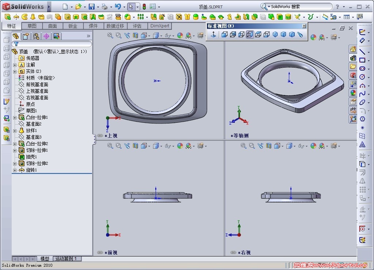Toggle link views icon beside 右视 label
The image size is (374, 270).
click(x=233, y=252)
